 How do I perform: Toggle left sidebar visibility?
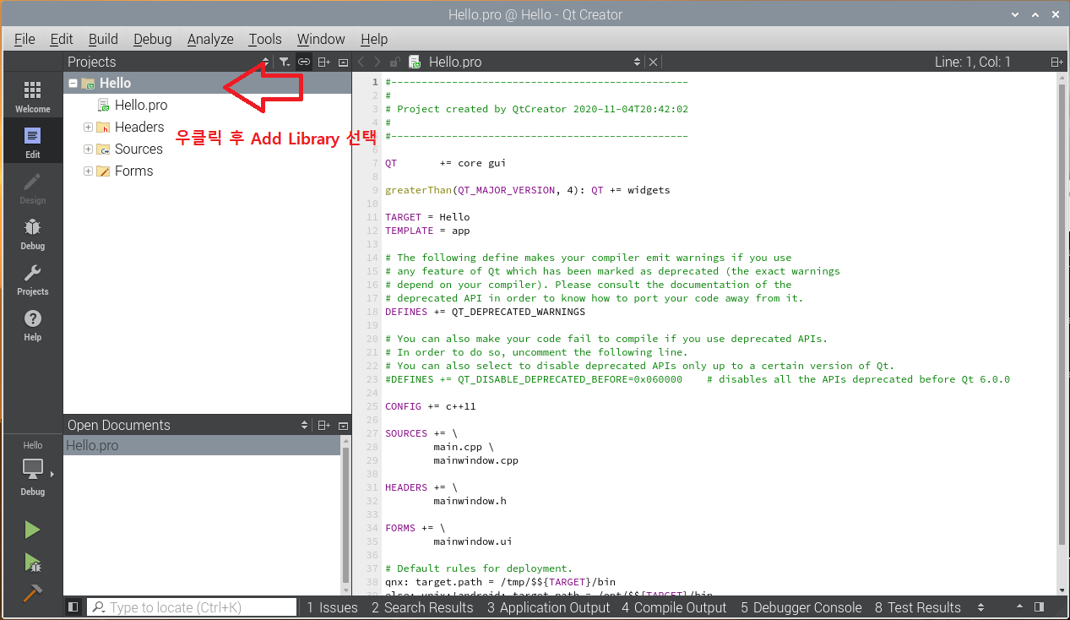pos(73,607)
